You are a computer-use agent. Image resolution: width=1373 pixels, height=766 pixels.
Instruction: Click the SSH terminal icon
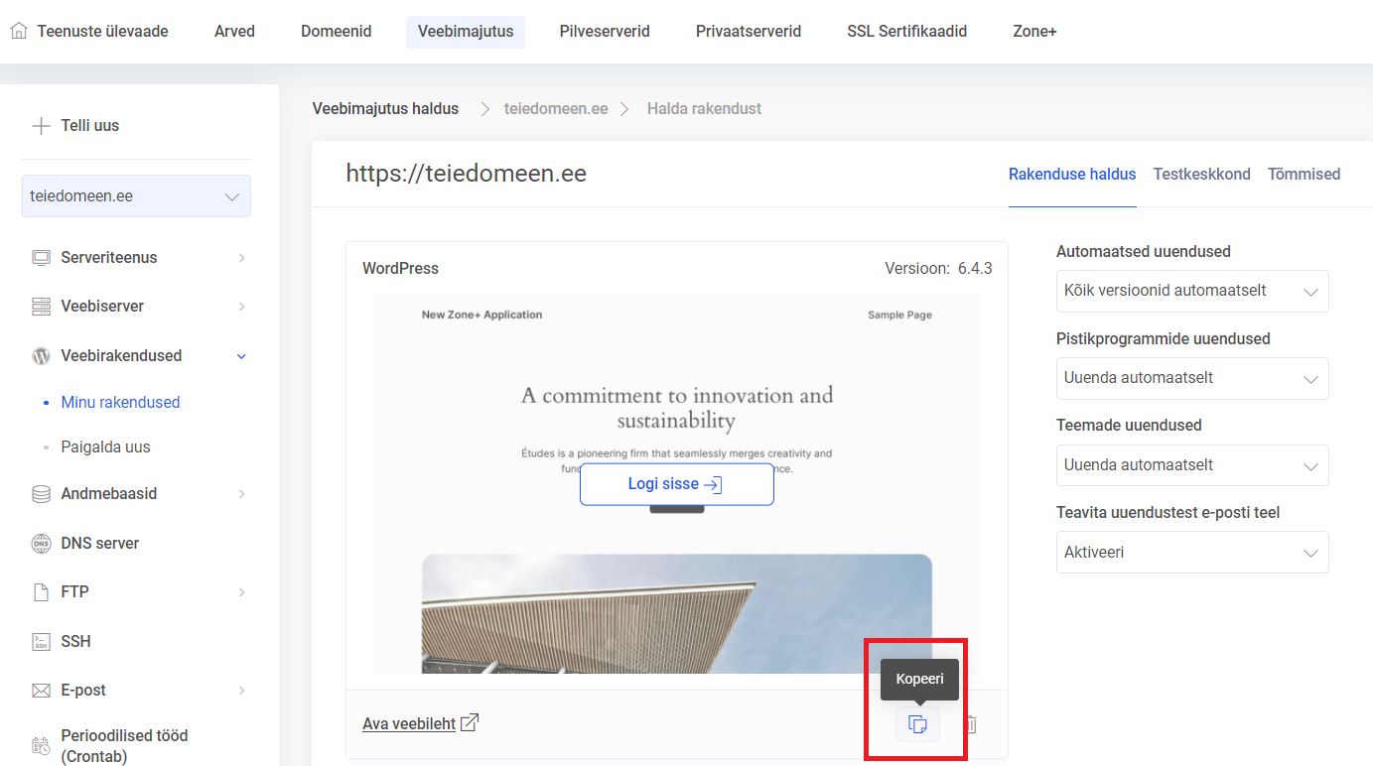(41, 642)
